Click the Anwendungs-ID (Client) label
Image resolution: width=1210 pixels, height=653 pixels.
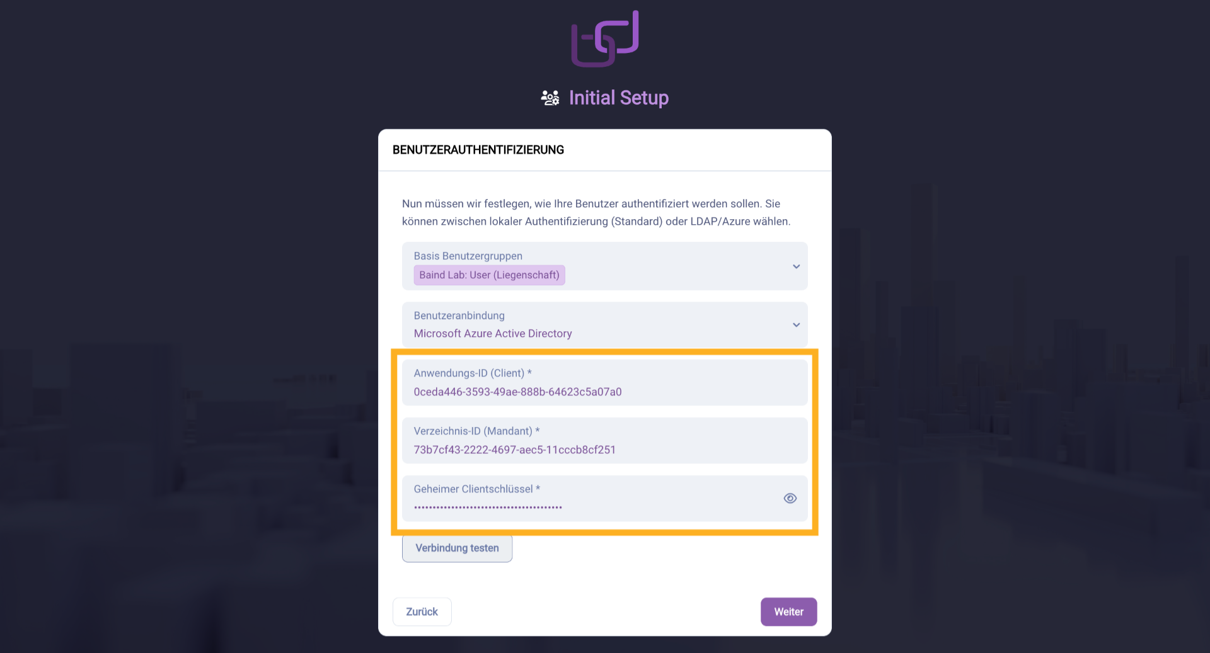coord(472,373)
